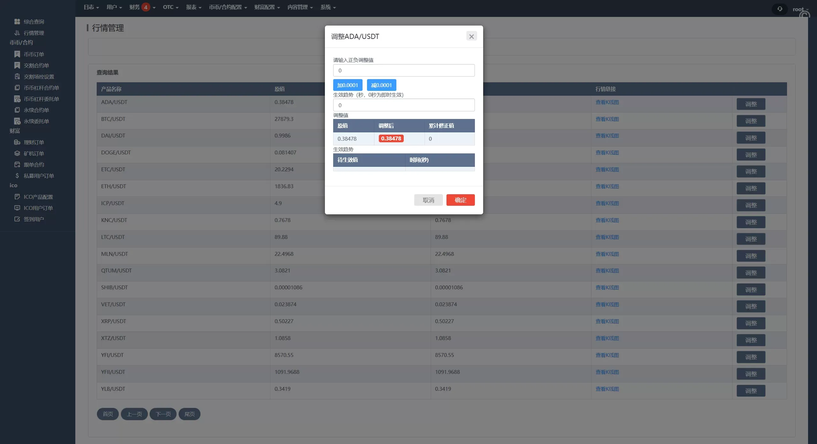Click the 矿机订单 layers icon
Image resolution: width=817 pixels, height=444 pixels.
pos(17,153)
